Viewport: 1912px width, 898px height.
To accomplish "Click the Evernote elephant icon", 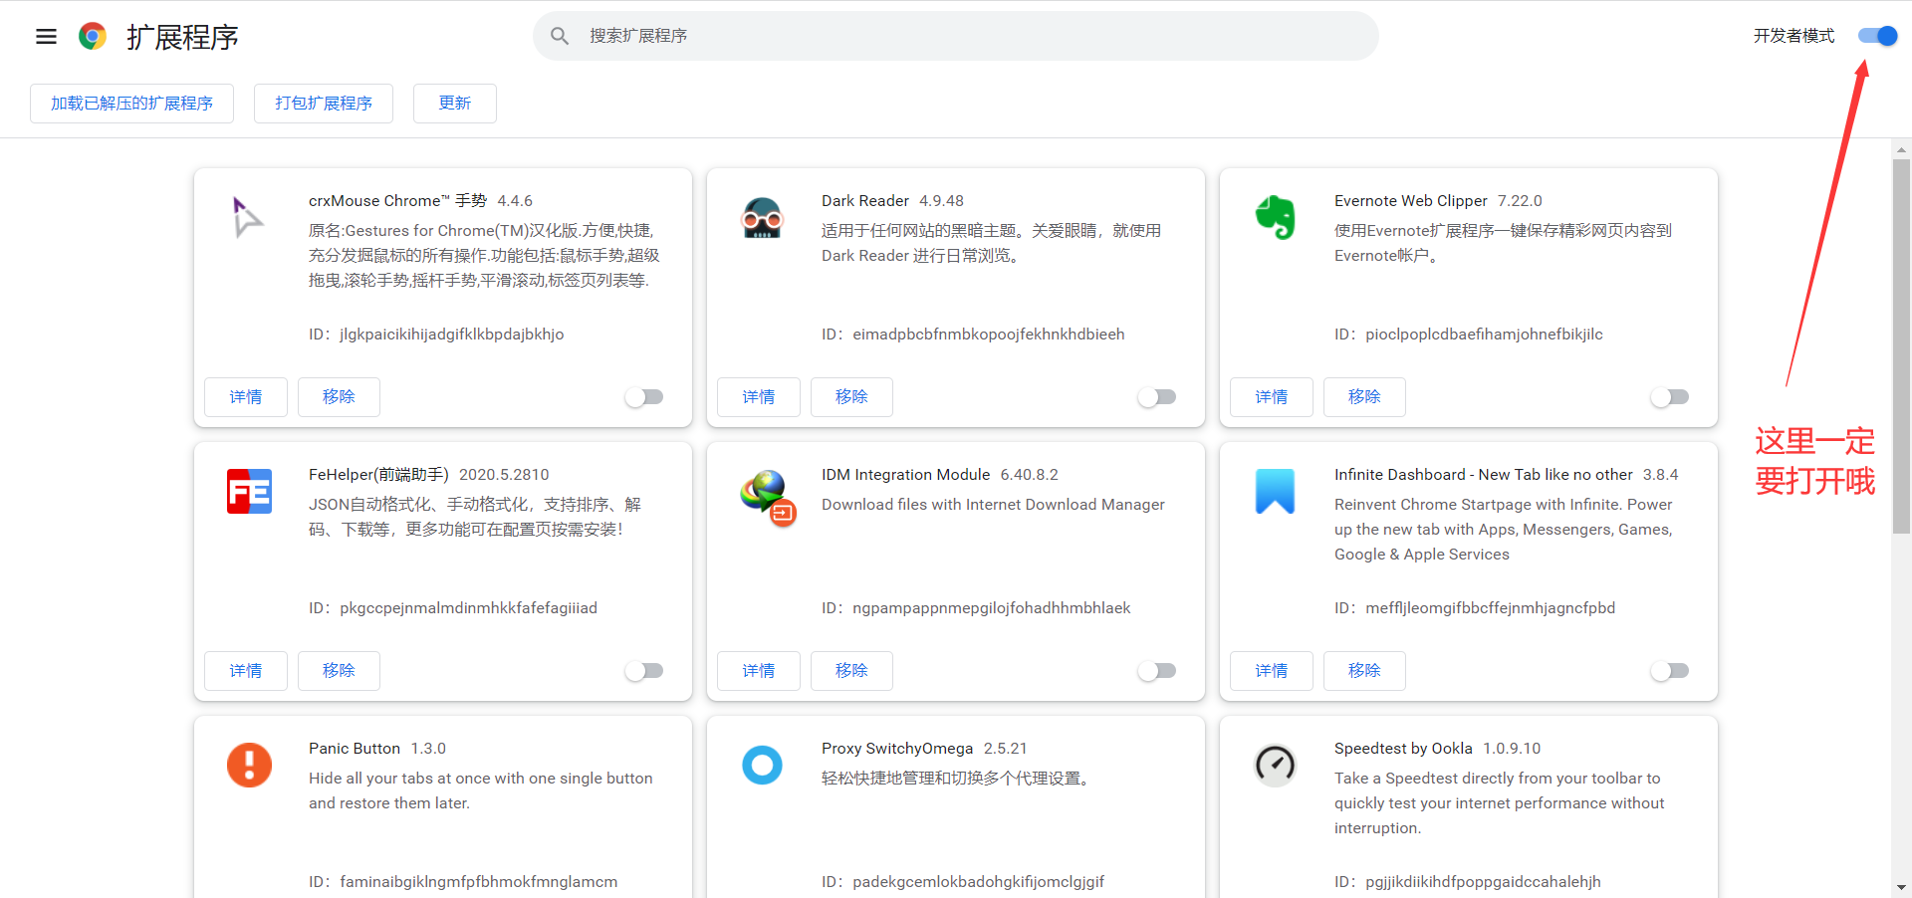I will pyautogui.click(x=1275, y=217).
